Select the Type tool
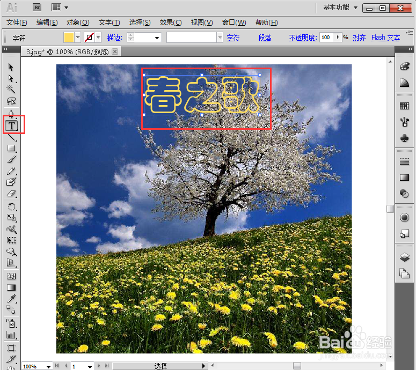This screenshot has width=416, height=370. [x=11, y=125]
